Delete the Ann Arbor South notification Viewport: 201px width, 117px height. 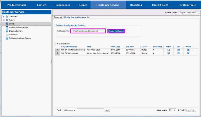[x=188, y=50]
